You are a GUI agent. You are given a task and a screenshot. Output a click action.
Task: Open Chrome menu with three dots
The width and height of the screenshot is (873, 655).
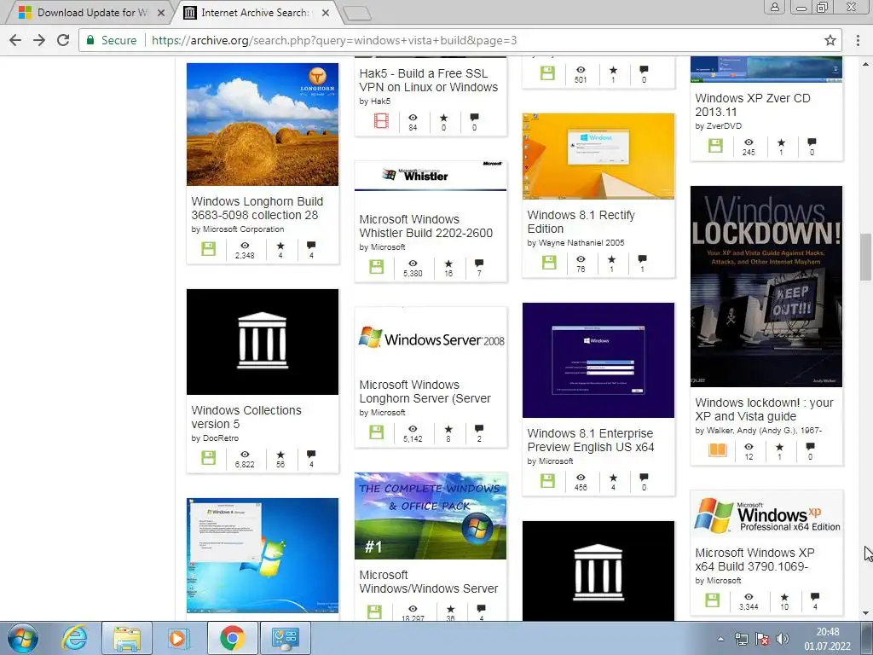pos(858,40)
